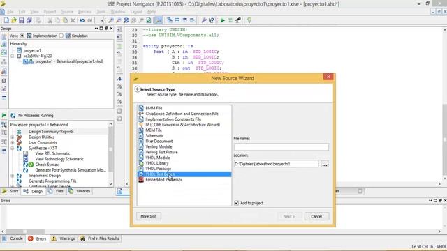The height and width of the screenshot is (251, 447).
Task: Click the Sigma toolbar icon next to Run
Action: coord(230,20)
